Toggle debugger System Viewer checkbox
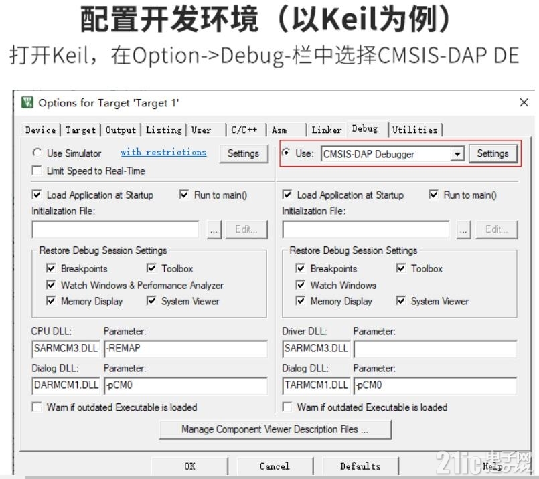 click(401, 301)
